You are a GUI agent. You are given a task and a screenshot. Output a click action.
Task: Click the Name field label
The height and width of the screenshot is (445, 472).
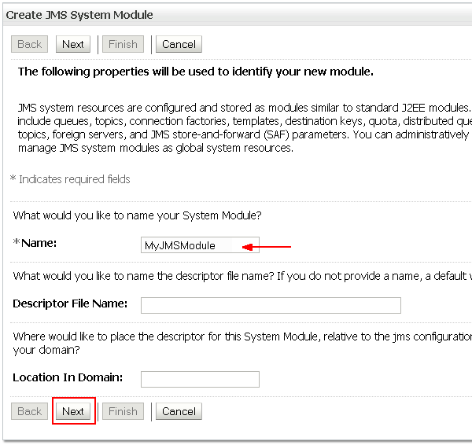click(39, 243)
